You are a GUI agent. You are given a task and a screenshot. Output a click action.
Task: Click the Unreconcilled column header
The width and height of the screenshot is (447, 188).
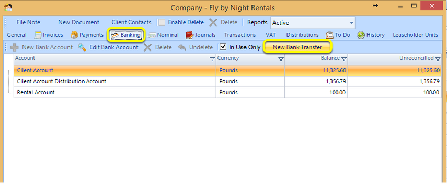pos(394,59)
